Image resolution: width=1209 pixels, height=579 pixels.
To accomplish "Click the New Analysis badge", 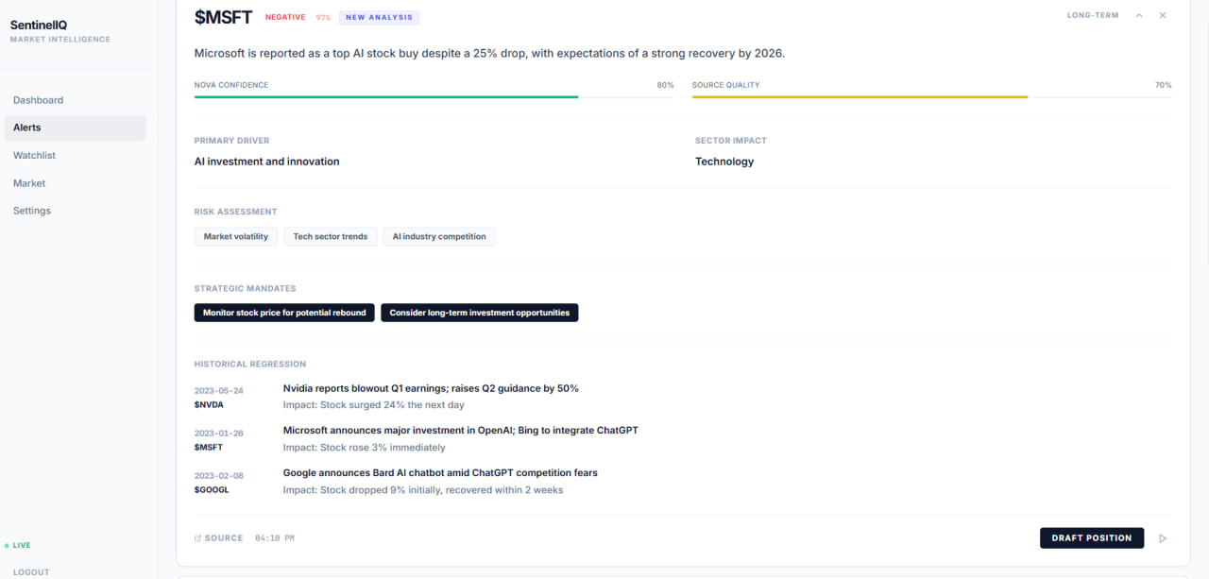I will tap(379, 17).
